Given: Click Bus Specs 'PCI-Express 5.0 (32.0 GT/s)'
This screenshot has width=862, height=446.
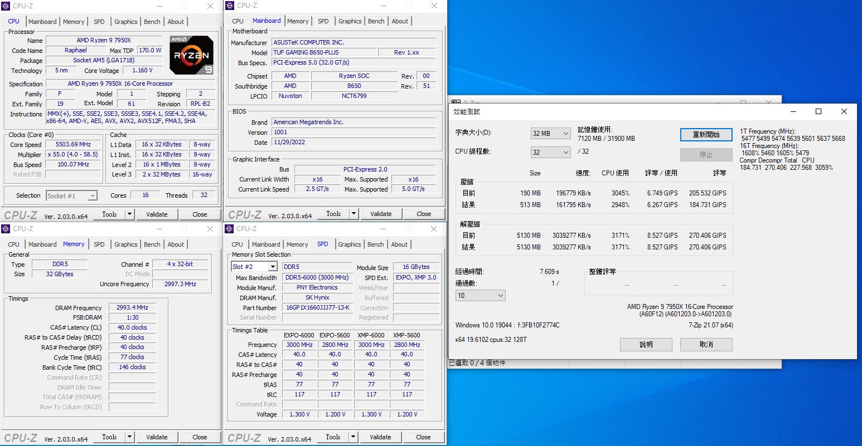Looking at the screenshot, I should click(x=353, y=62).
